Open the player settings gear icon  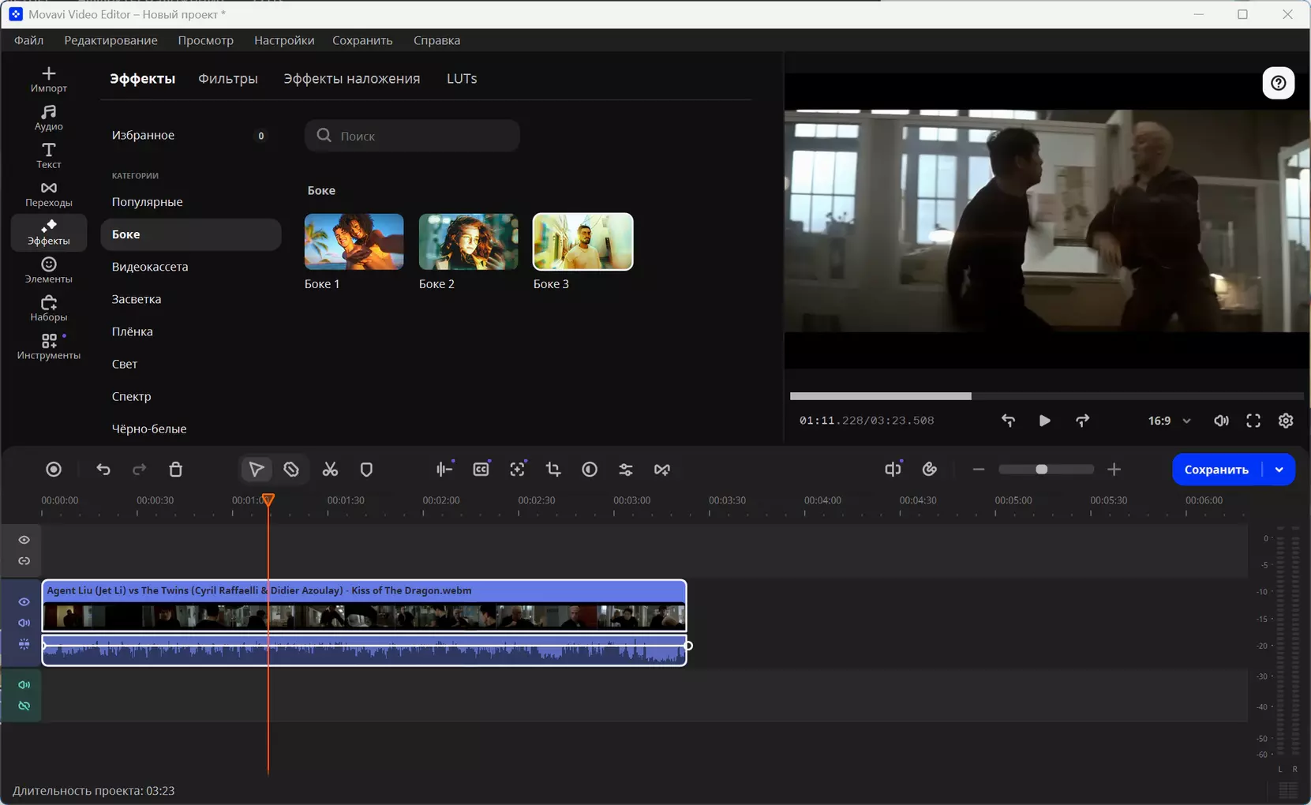point(1286,421)
